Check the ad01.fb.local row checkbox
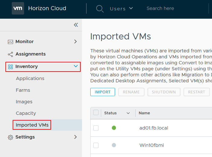This screenshot has height=157, width=212. (96, 128)
